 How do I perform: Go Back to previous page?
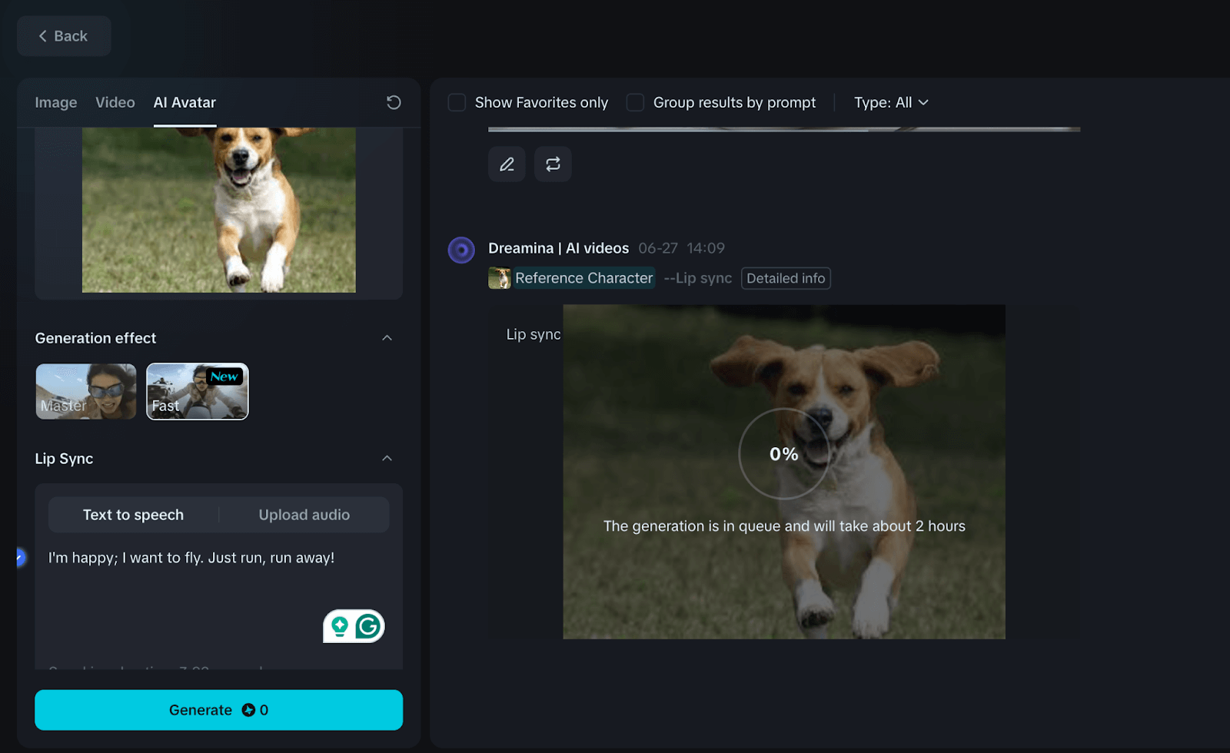[64, 36]
